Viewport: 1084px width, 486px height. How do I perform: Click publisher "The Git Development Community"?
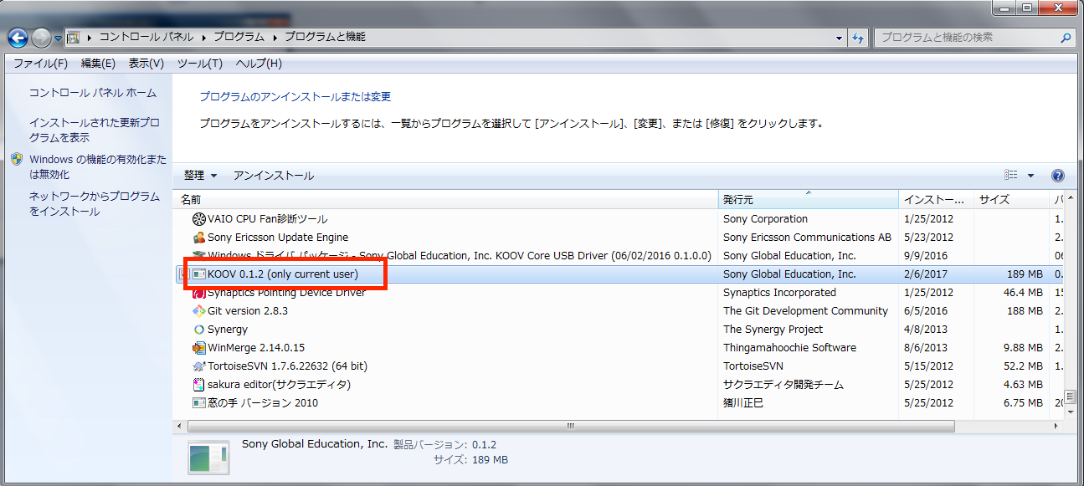coord(805,311)
